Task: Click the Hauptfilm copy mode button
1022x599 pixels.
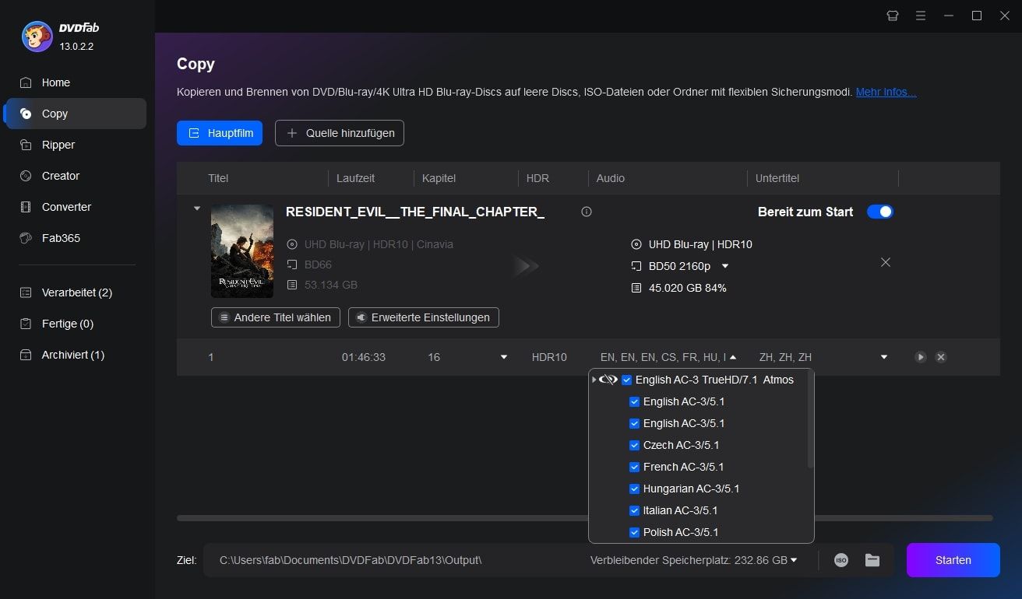Action: point(220,133)
